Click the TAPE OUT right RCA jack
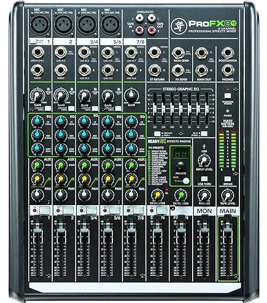The height and width of the screenshot is (303, 267). pos(152,30)
